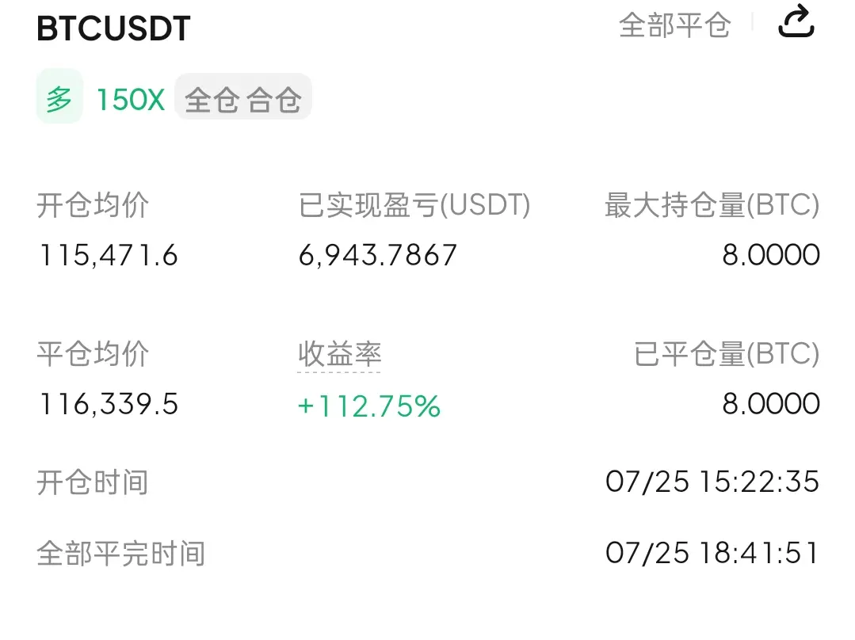The width and height of the screenshot is (855, 640).
Task: Click the 开仓均价 label
Action: 93,205
